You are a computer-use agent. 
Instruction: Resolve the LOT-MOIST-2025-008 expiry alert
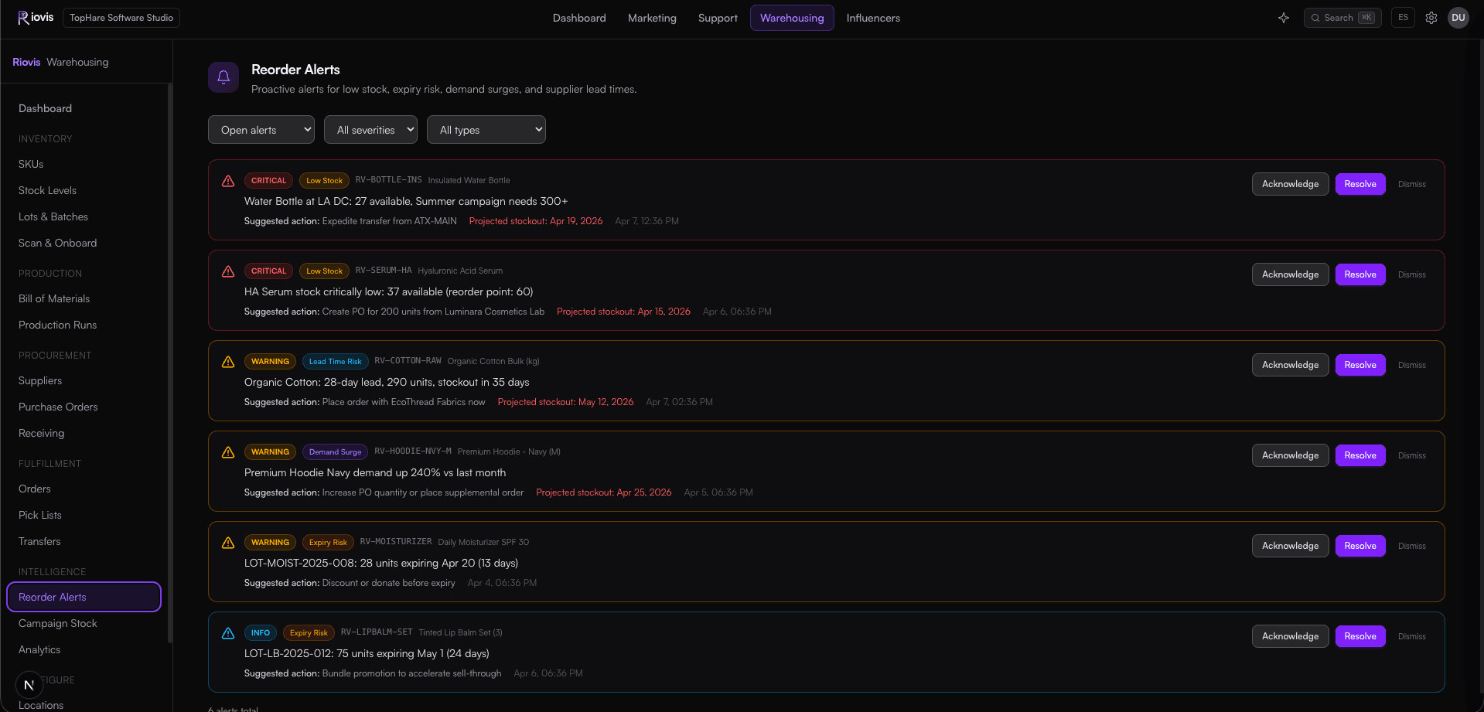[x=1360, y=546]
